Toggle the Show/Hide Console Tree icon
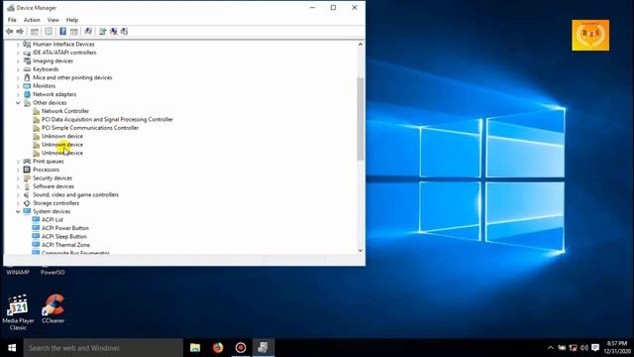Screen dimensions: 634x357 point(35,32)
